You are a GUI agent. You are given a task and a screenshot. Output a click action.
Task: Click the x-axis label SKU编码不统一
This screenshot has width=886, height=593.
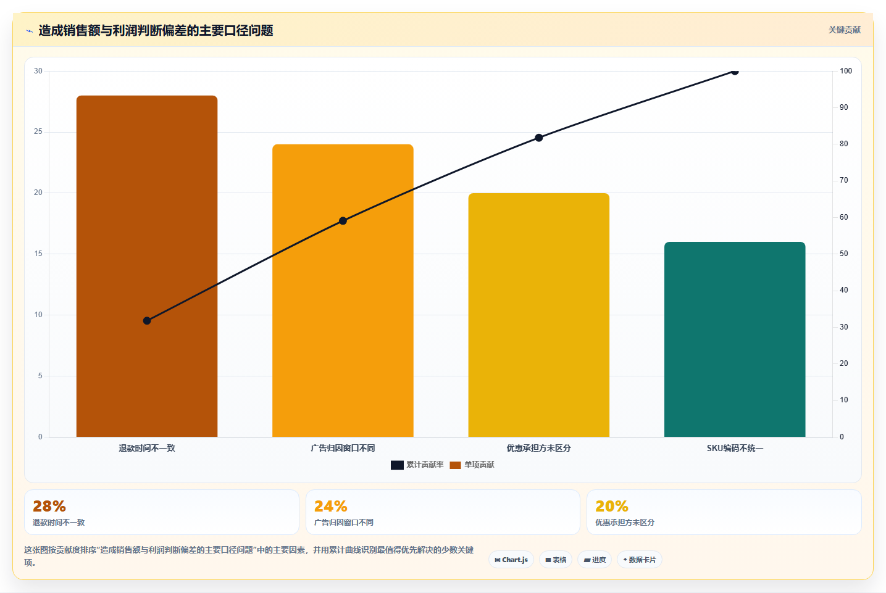coord(735,448)
